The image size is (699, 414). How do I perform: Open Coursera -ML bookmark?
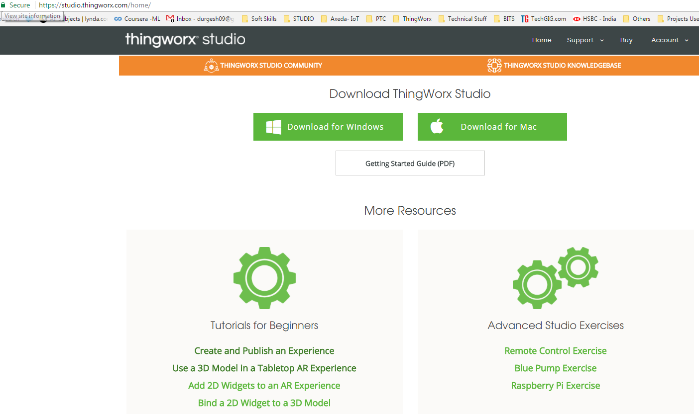tap(137, 19)
